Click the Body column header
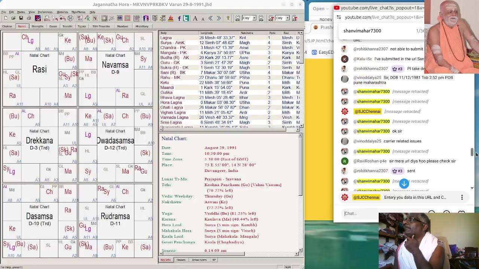The width and height of the screenshot is (479, 269). [179, 33]
